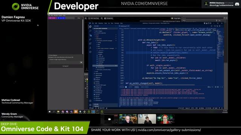Screen dimensions: 241x135
Task: Click the Customize Layout icon in VS Code title bar
Action: (210, 23)
